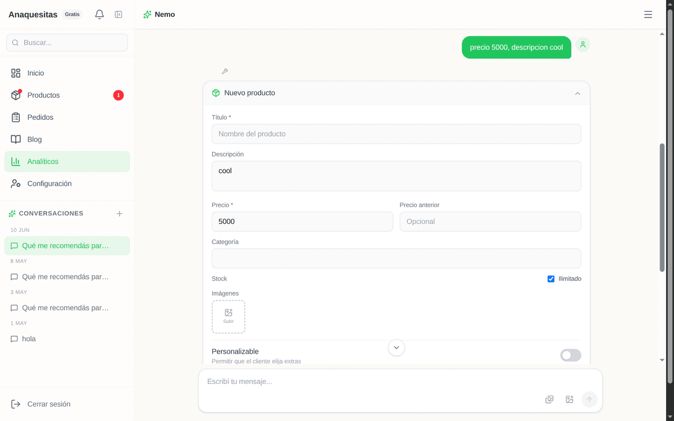The width and height of the screenshot is (674, 421).
Task: Toggle the Ilimitado stock checkbox
Action: [x=551, y=279]
